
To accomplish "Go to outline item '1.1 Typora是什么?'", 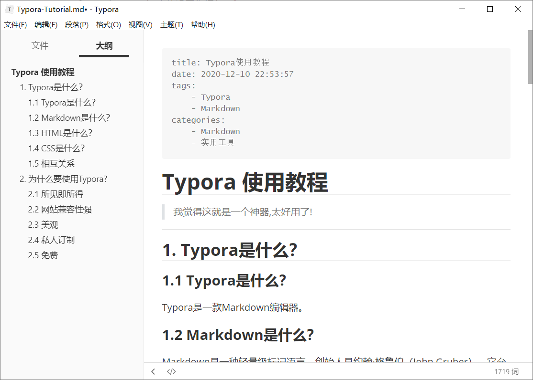I will pos(62,103).
